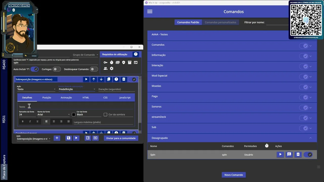
Task: Expand the streamDeck group chevron
Action: click(x=311, y=118)
